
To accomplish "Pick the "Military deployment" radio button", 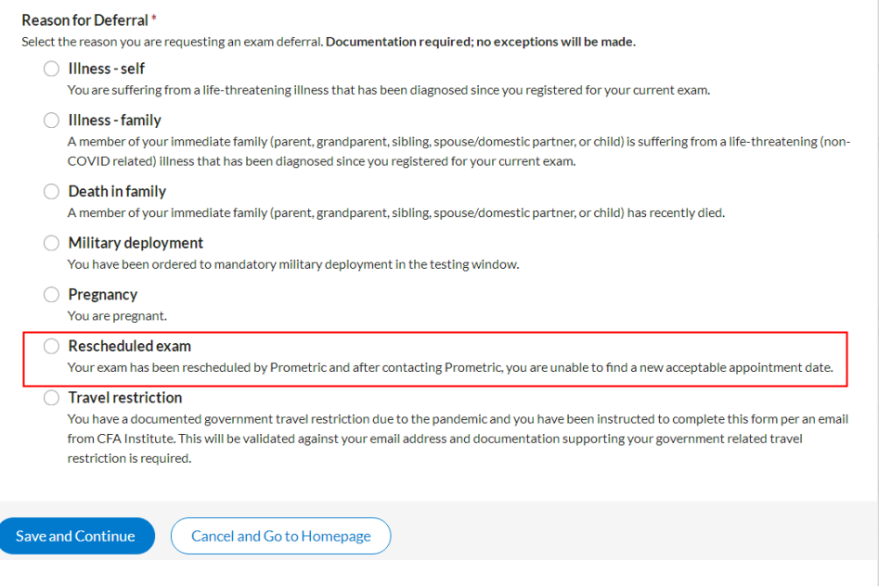I will (x=51, y=243).
